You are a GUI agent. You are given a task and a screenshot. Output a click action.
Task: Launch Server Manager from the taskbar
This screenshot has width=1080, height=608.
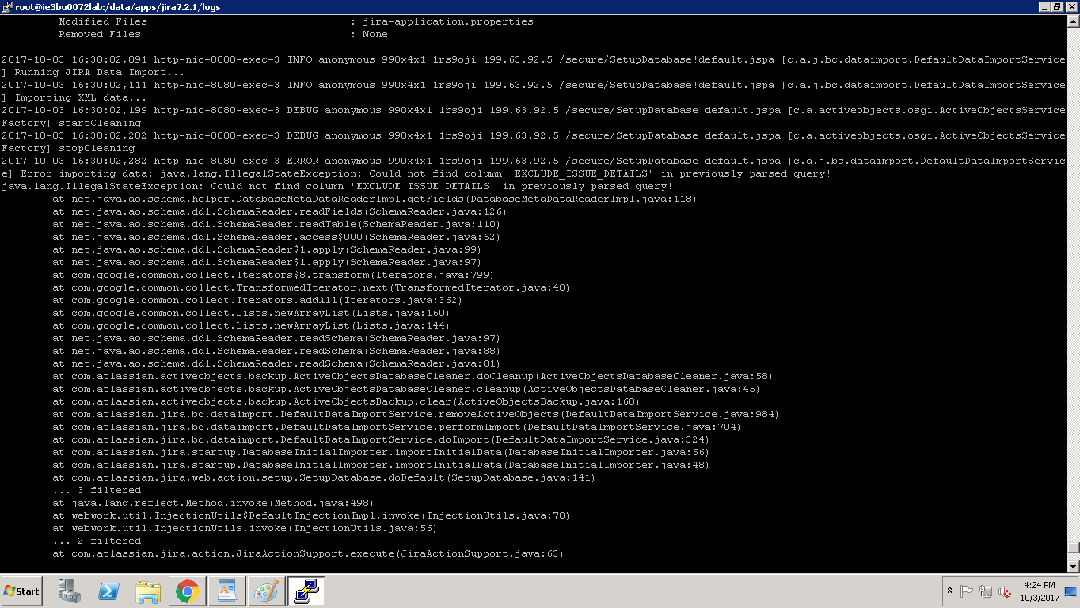[70, 591]
